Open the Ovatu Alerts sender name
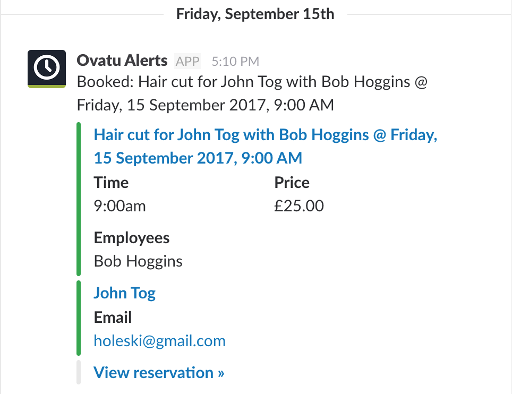The width and height of the screenshot is (512, 394). click(x=122, y=61)
